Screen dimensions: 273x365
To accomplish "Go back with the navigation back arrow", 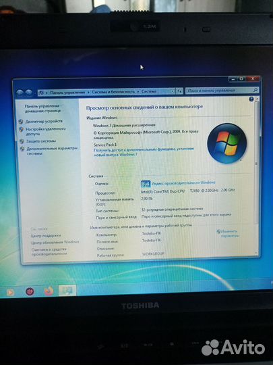I will point(20,93).
